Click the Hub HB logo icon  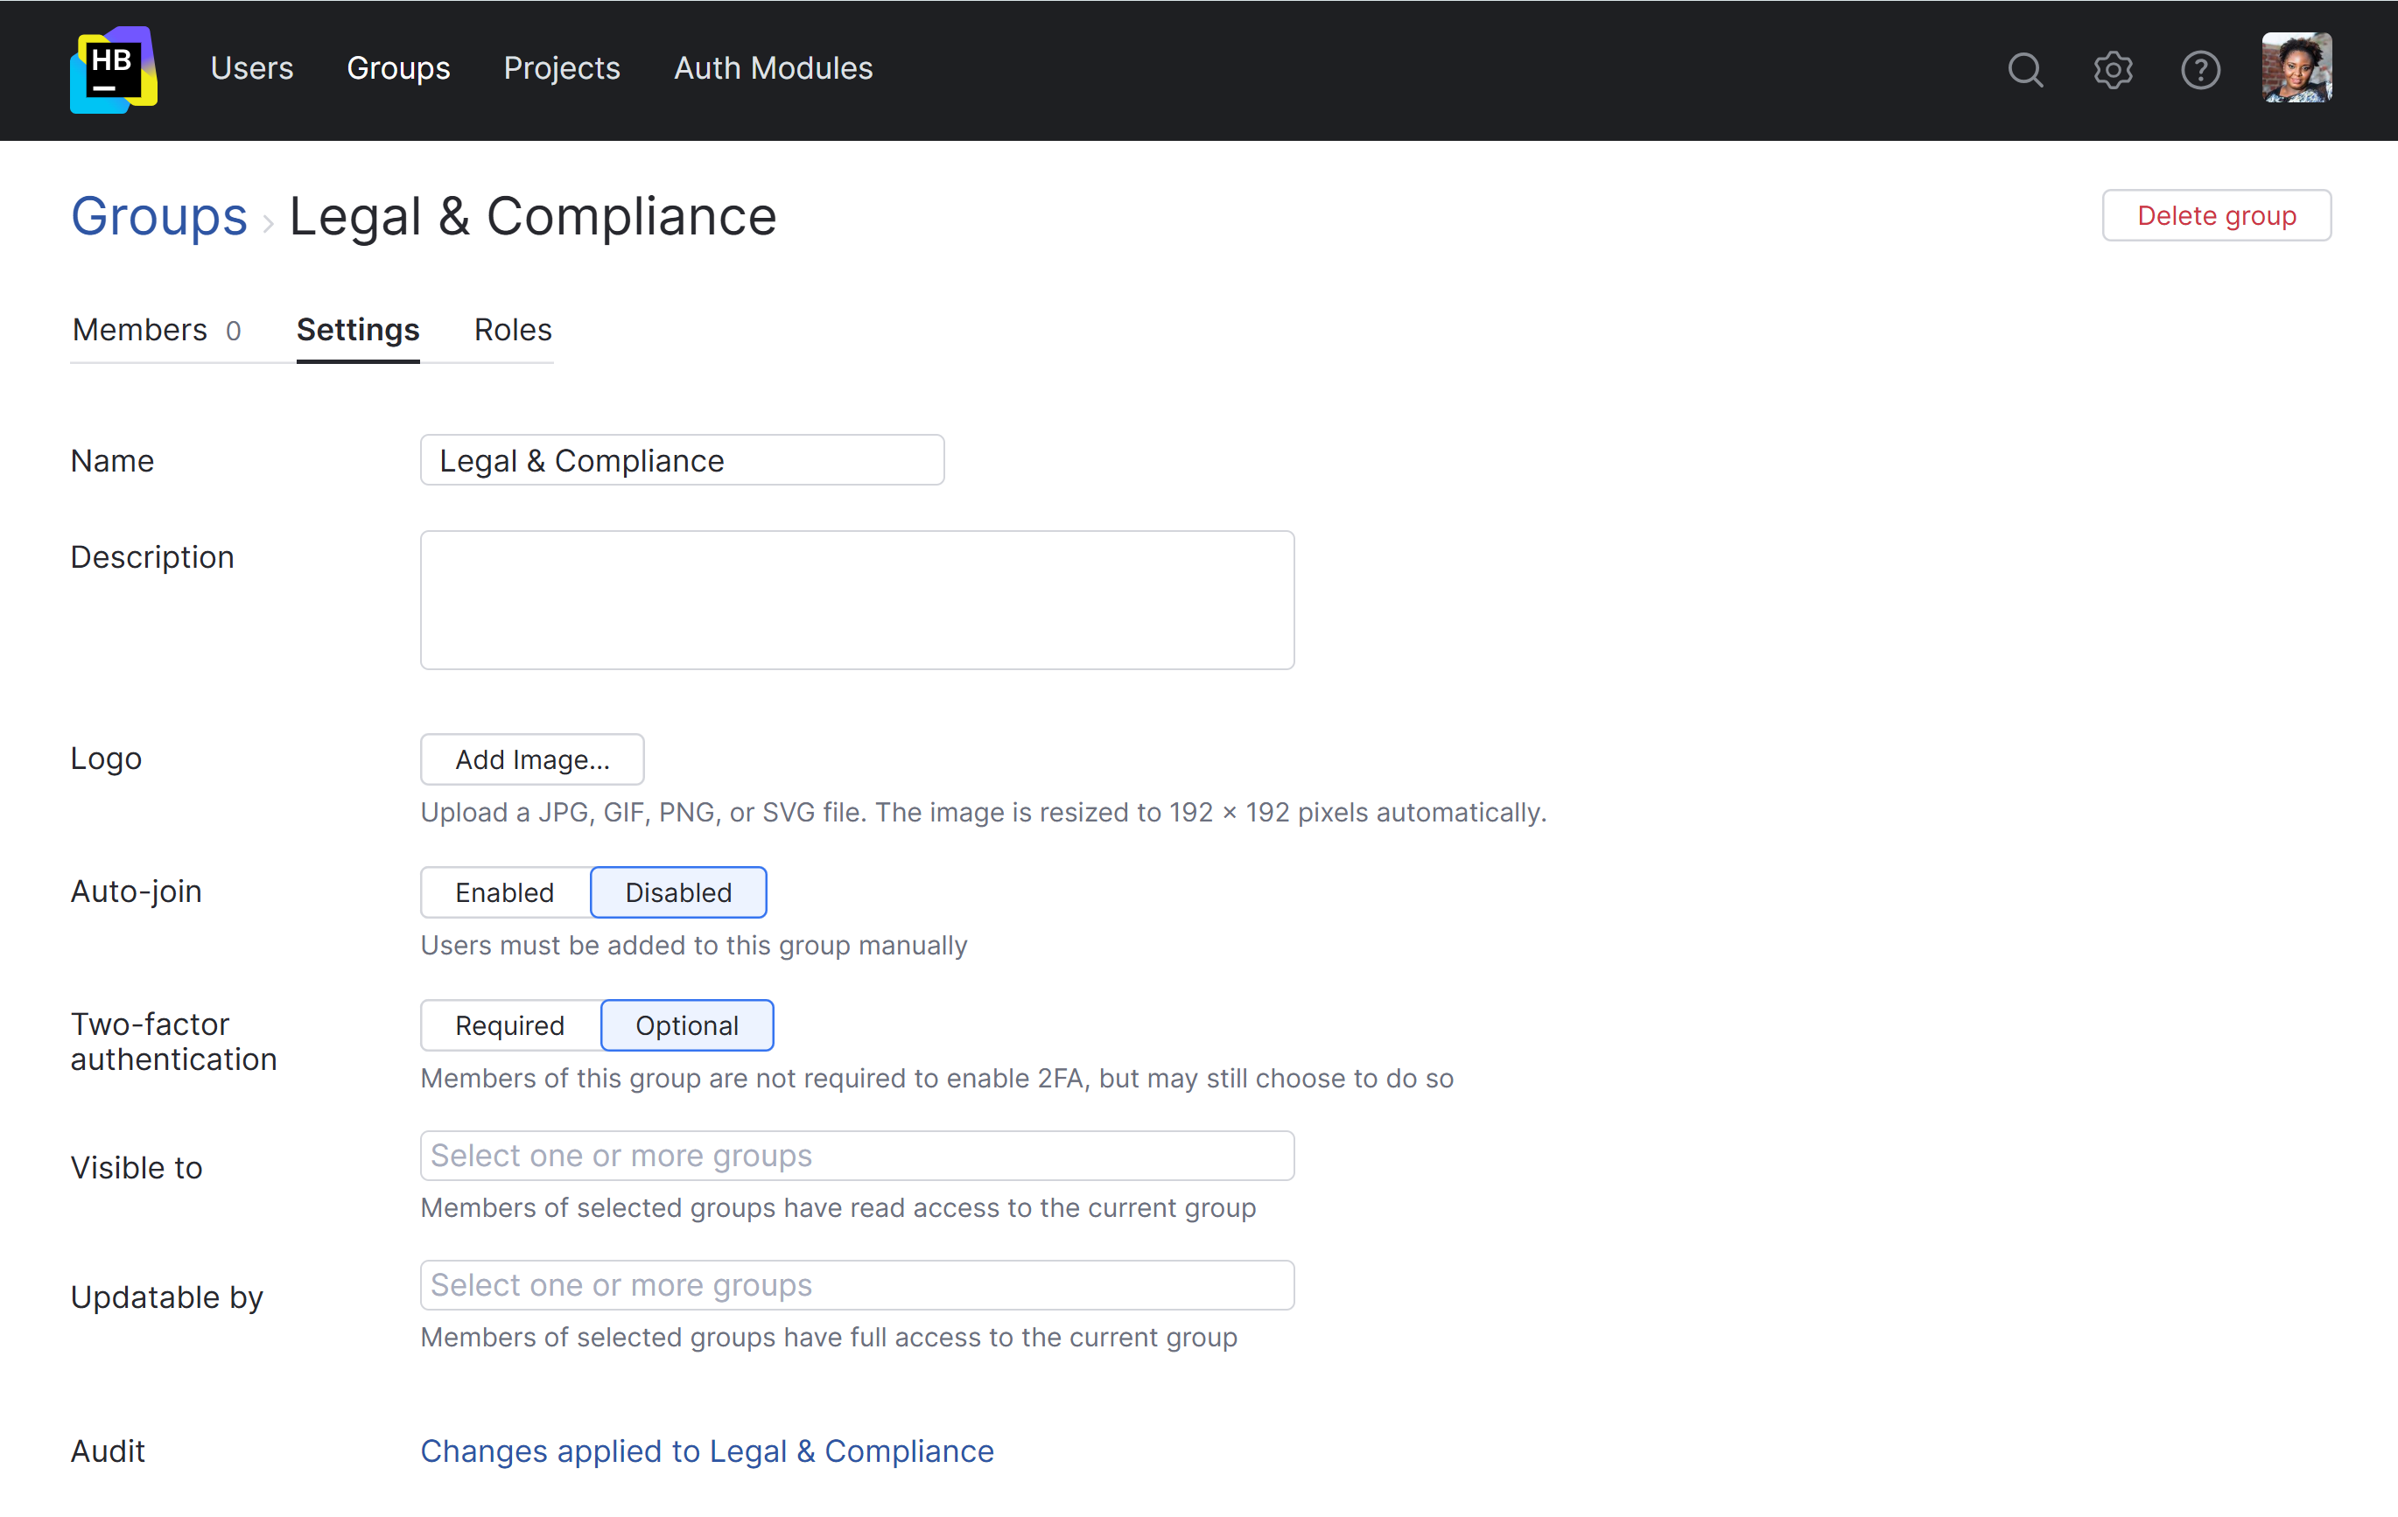pos(114,70)
